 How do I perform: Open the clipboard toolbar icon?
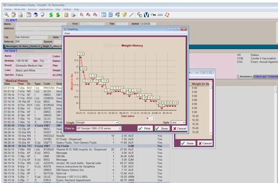(66, 15)
